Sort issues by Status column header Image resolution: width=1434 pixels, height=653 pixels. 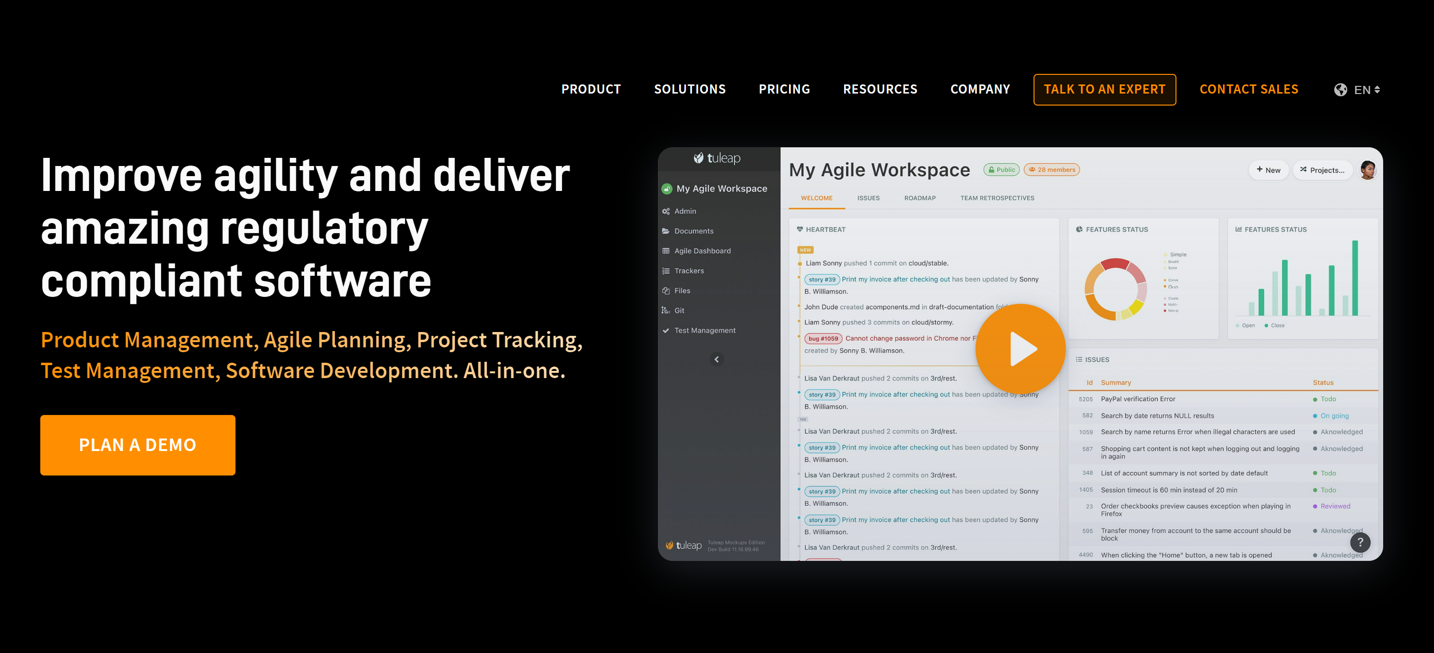click(x=1323, y=383)
